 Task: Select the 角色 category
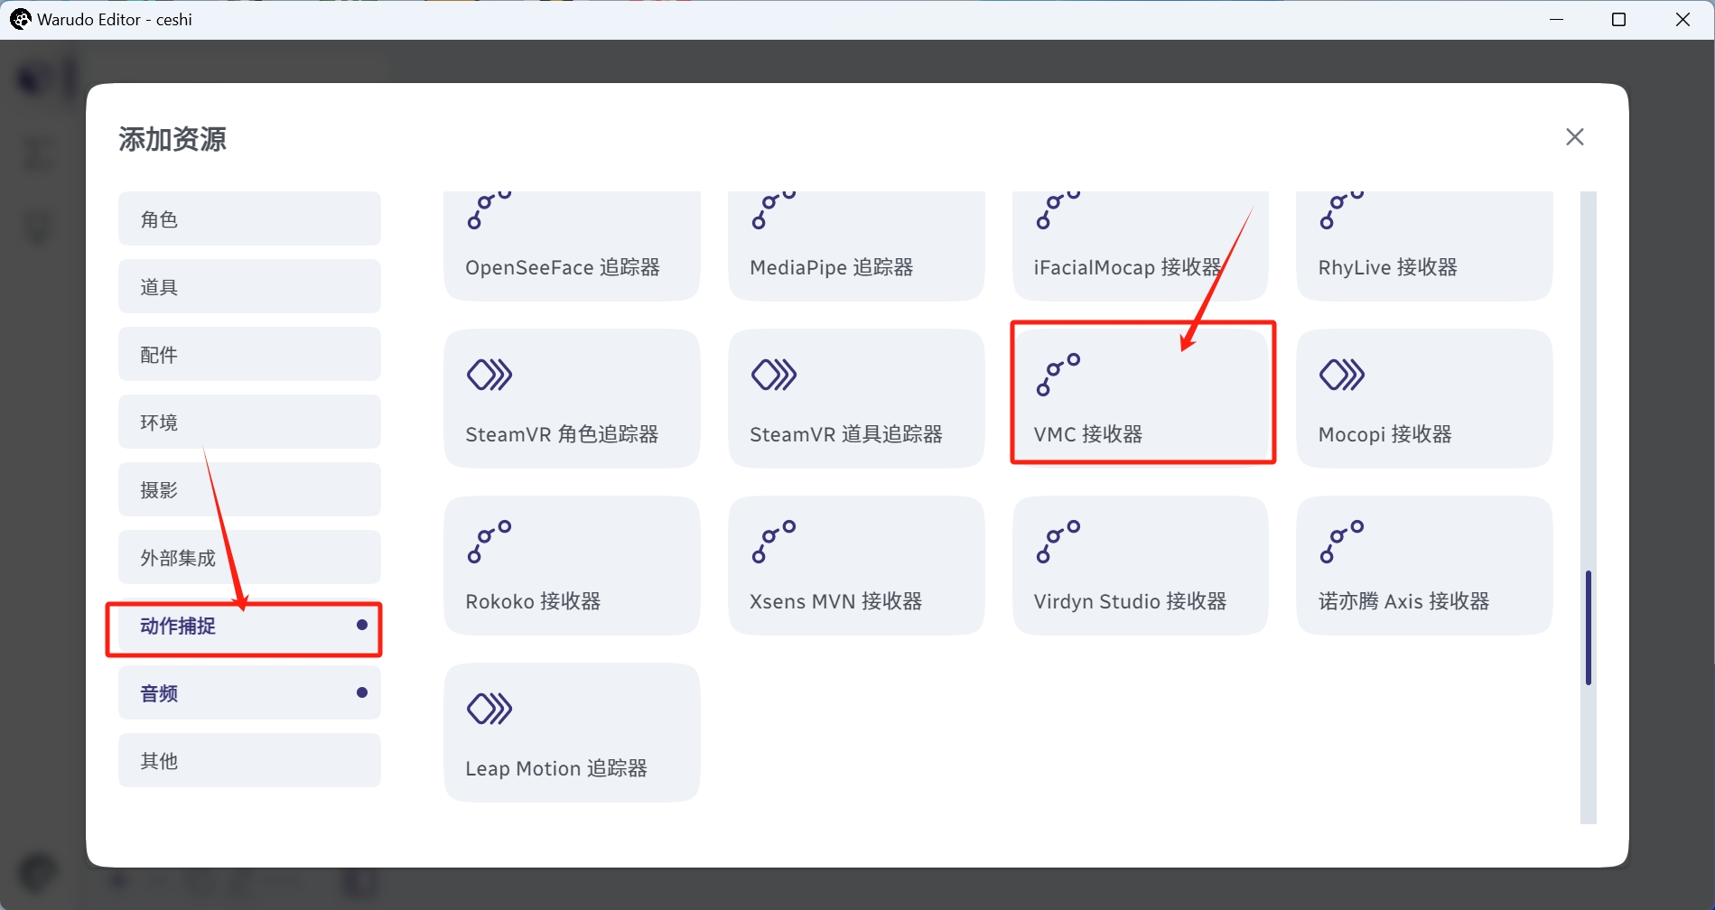(x=249, y=218)
